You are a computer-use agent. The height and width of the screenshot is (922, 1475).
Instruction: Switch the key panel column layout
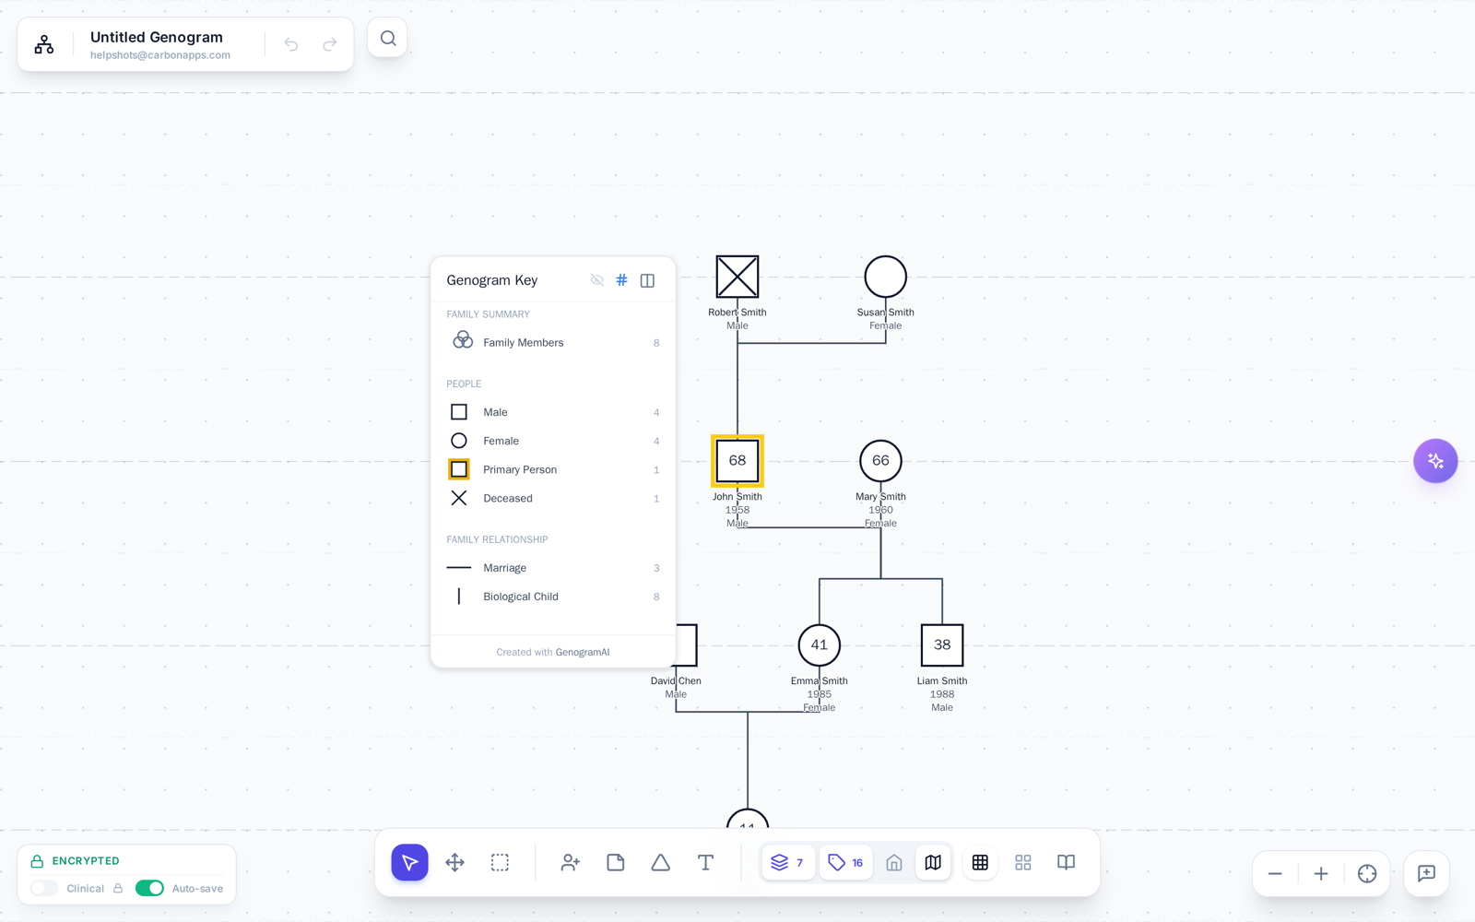point(648,280)
